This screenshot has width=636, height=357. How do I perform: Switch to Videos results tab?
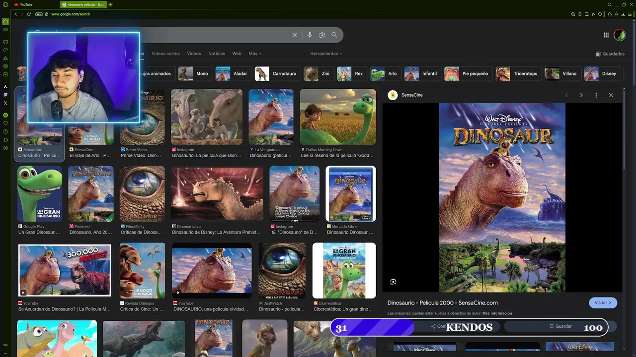(x=194, y=54)
